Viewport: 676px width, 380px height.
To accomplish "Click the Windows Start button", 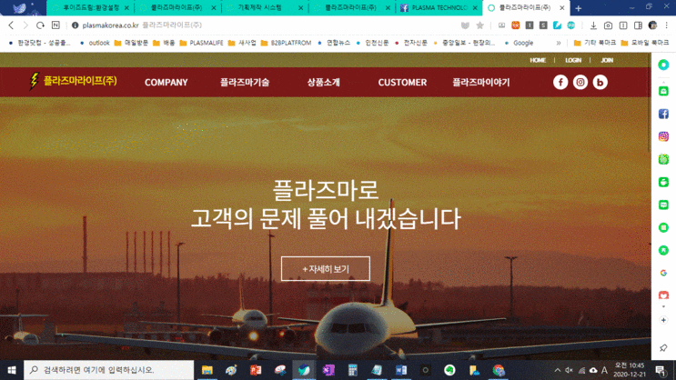I will pos(12,370).
